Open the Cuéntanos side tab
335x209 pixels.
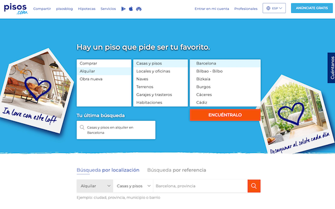pyautogui.click(x=331, y=68)
